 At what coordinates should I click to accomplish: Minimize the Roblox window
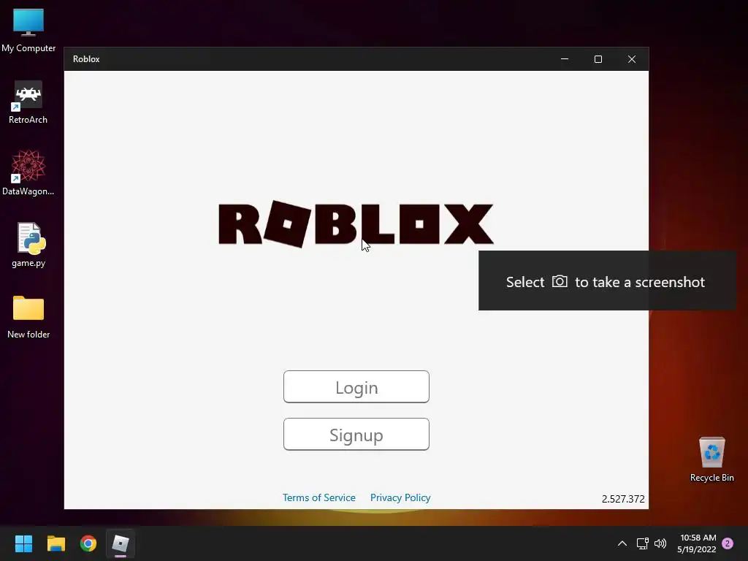point(565,59)
